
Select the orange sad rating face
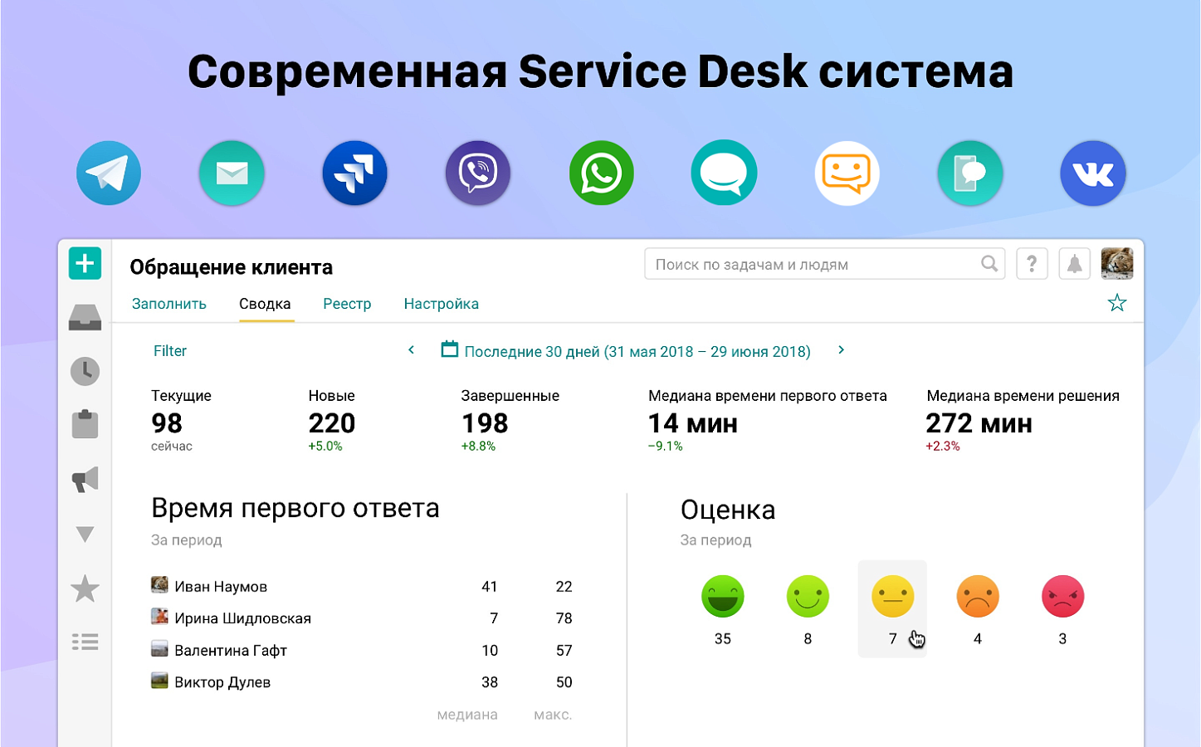coord(978,596)
